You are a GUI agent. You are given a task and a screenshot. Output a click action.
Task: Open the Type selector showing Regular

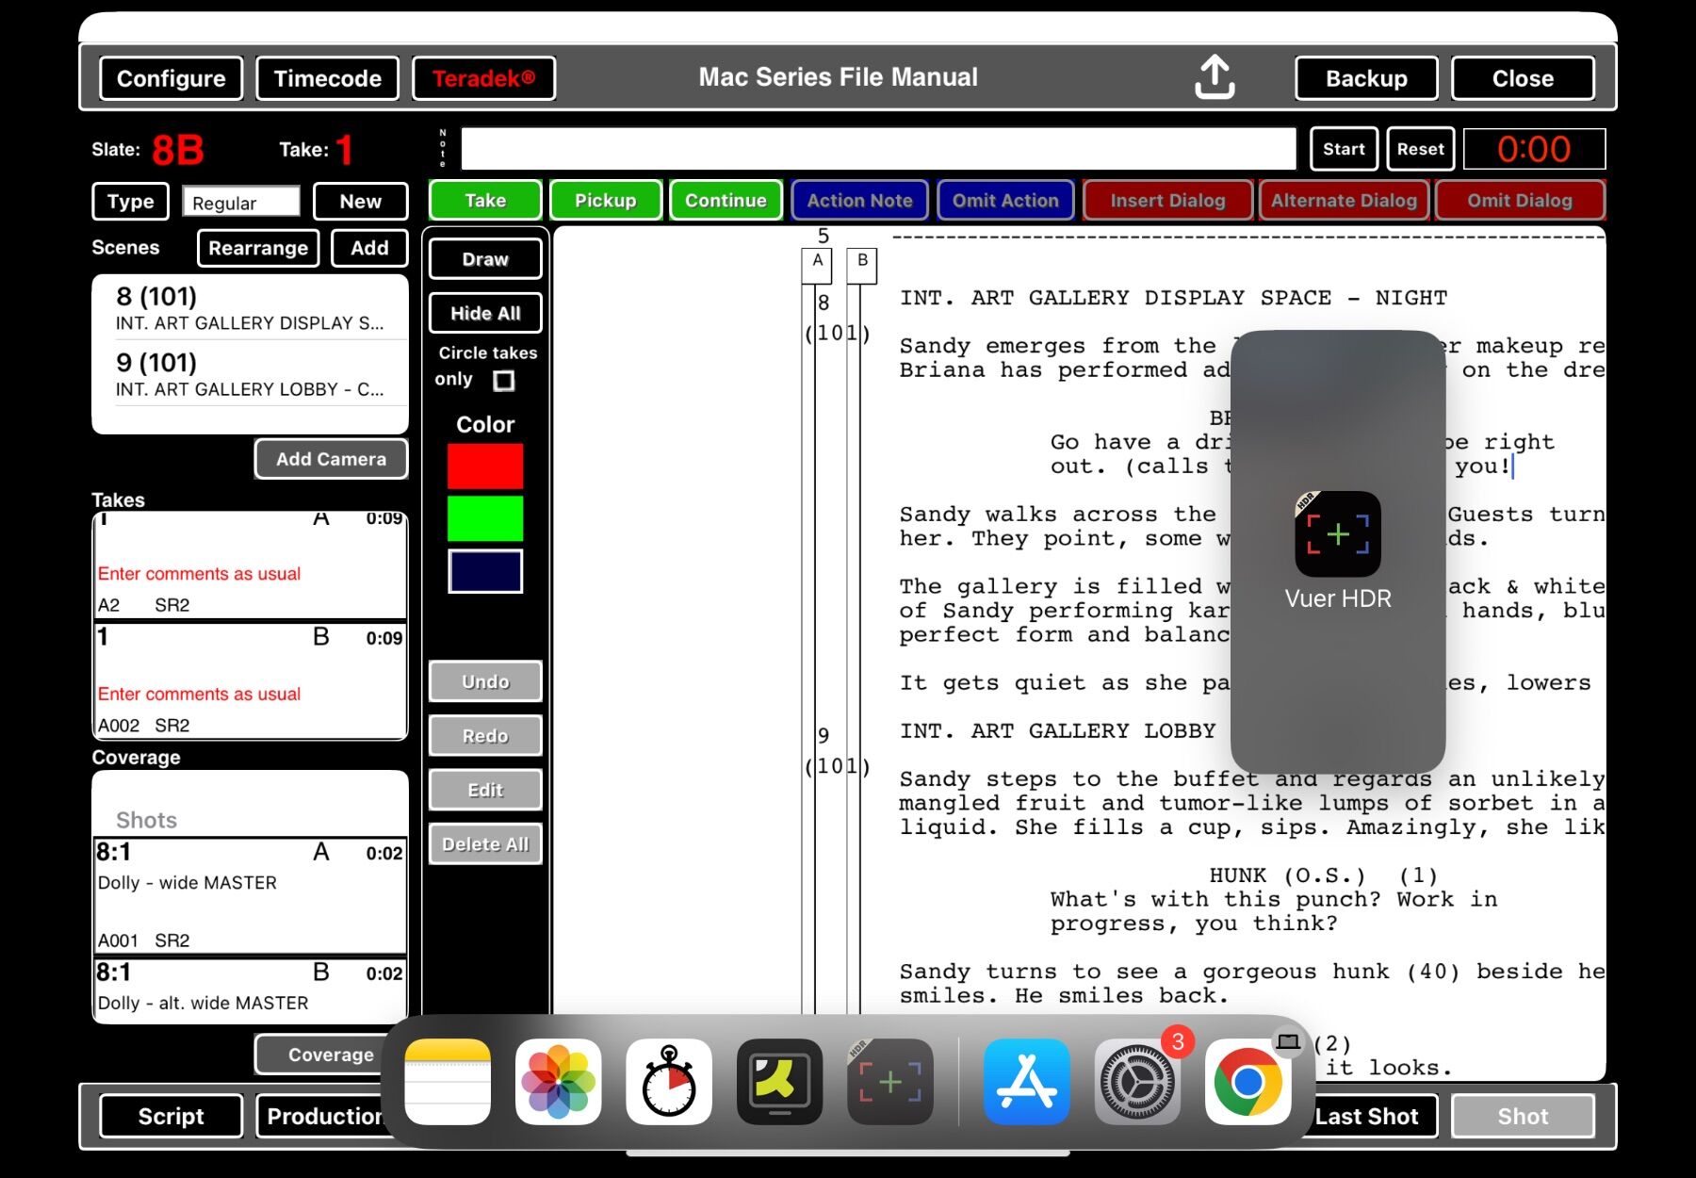pos(241,202)
